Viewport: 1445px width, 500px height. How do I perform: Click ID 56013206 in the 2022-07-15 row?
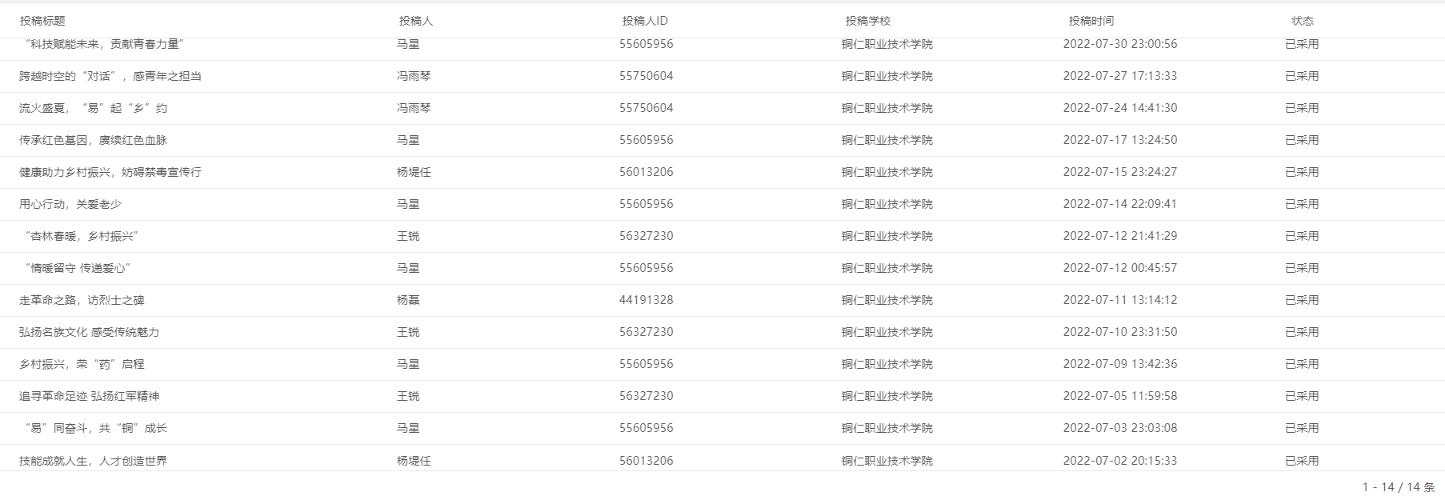pos(646,172)
